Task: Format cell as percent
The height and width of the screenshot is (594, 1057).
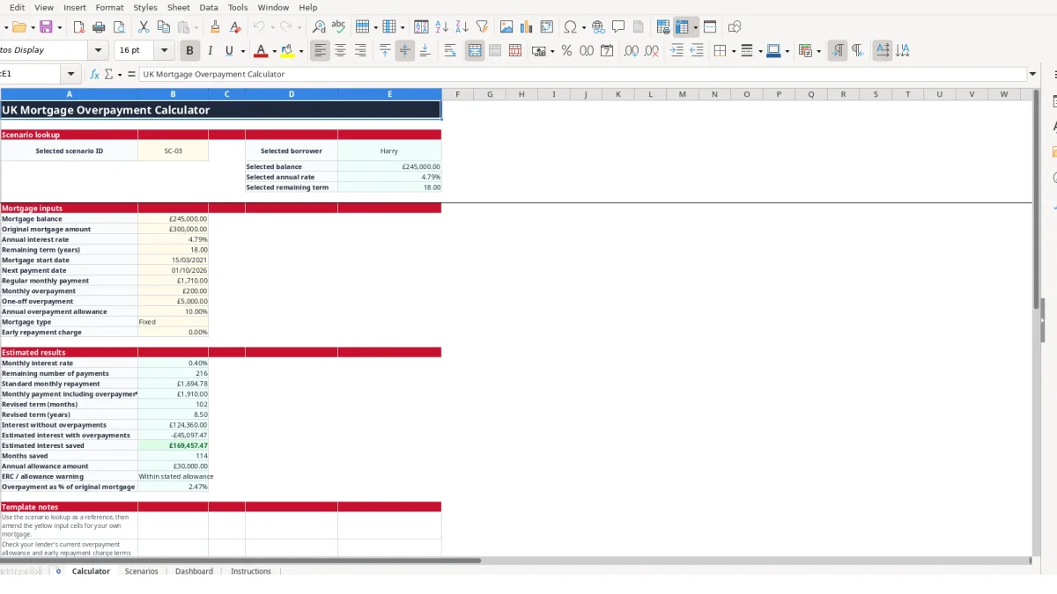Action: click(x=566, y=51)
